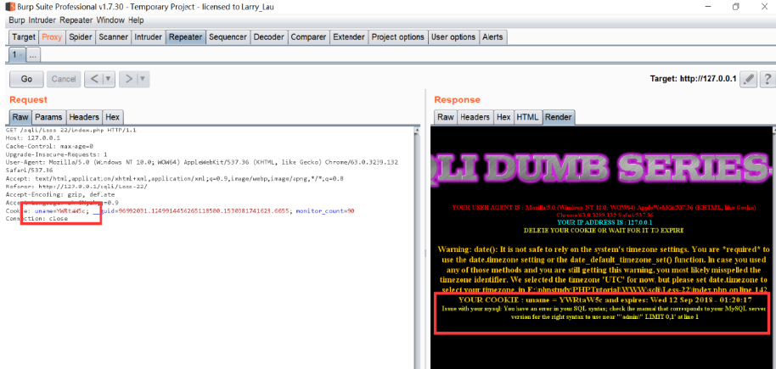Click the Accept: text/html header line
Screen dimensions: 776x369
point(175,179)
